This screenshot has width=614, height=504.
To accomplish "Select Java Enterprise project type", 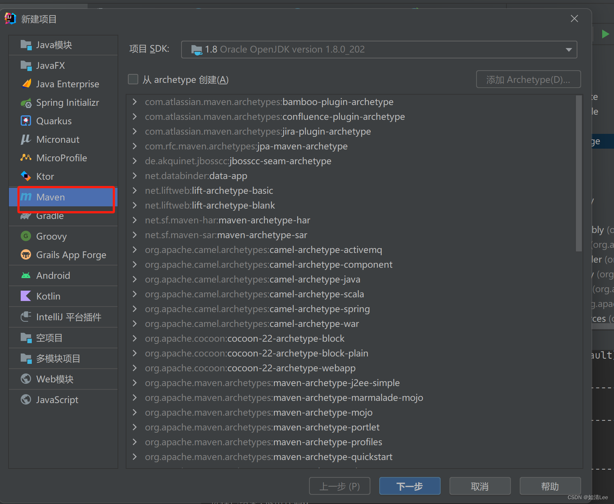I will pyautogui.click(x=63, y=84).
